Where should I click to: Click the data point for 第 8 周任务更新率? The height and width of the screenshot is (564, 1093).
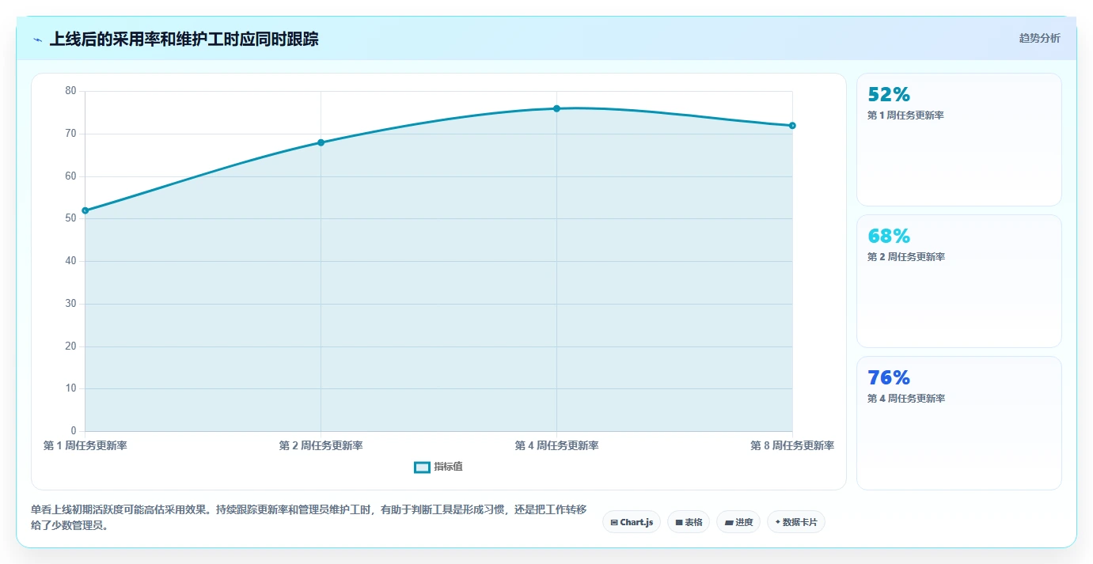(792, 126)
